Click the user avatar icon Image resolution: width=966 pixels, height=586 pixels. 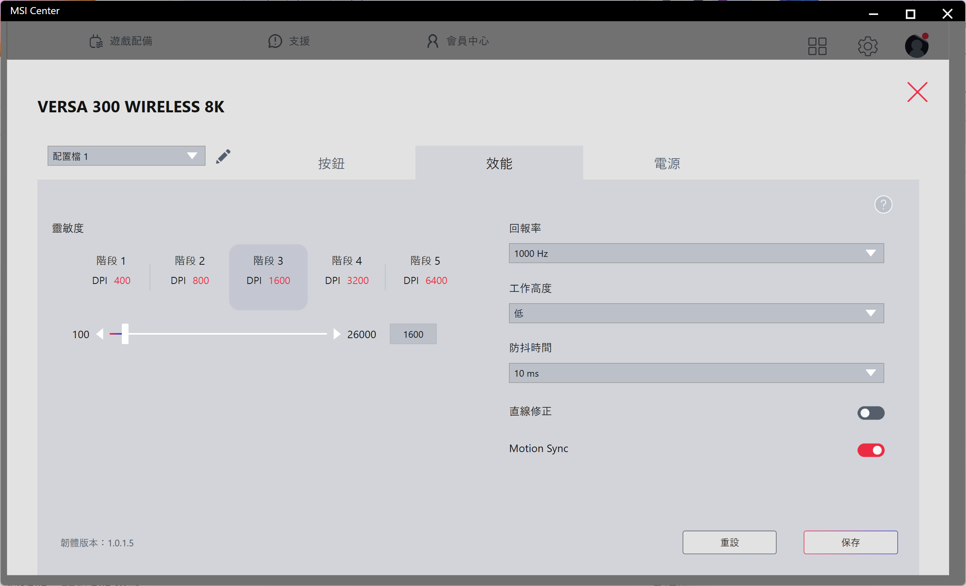tap(916, 46)
